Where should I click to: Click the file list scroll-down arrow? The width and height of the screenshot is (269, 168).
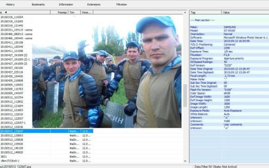[185, 161]
